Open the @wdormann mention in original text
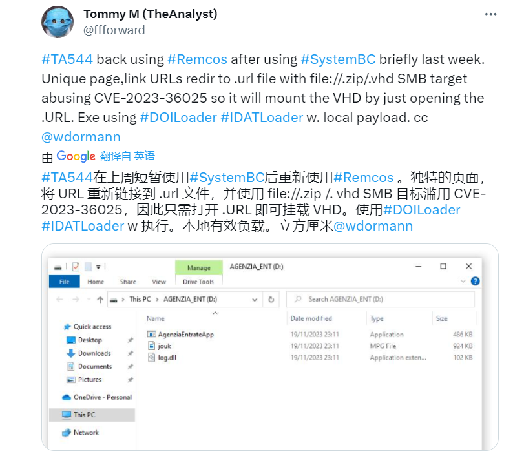This screenshot has height=465, width=524. pos(81,137)
